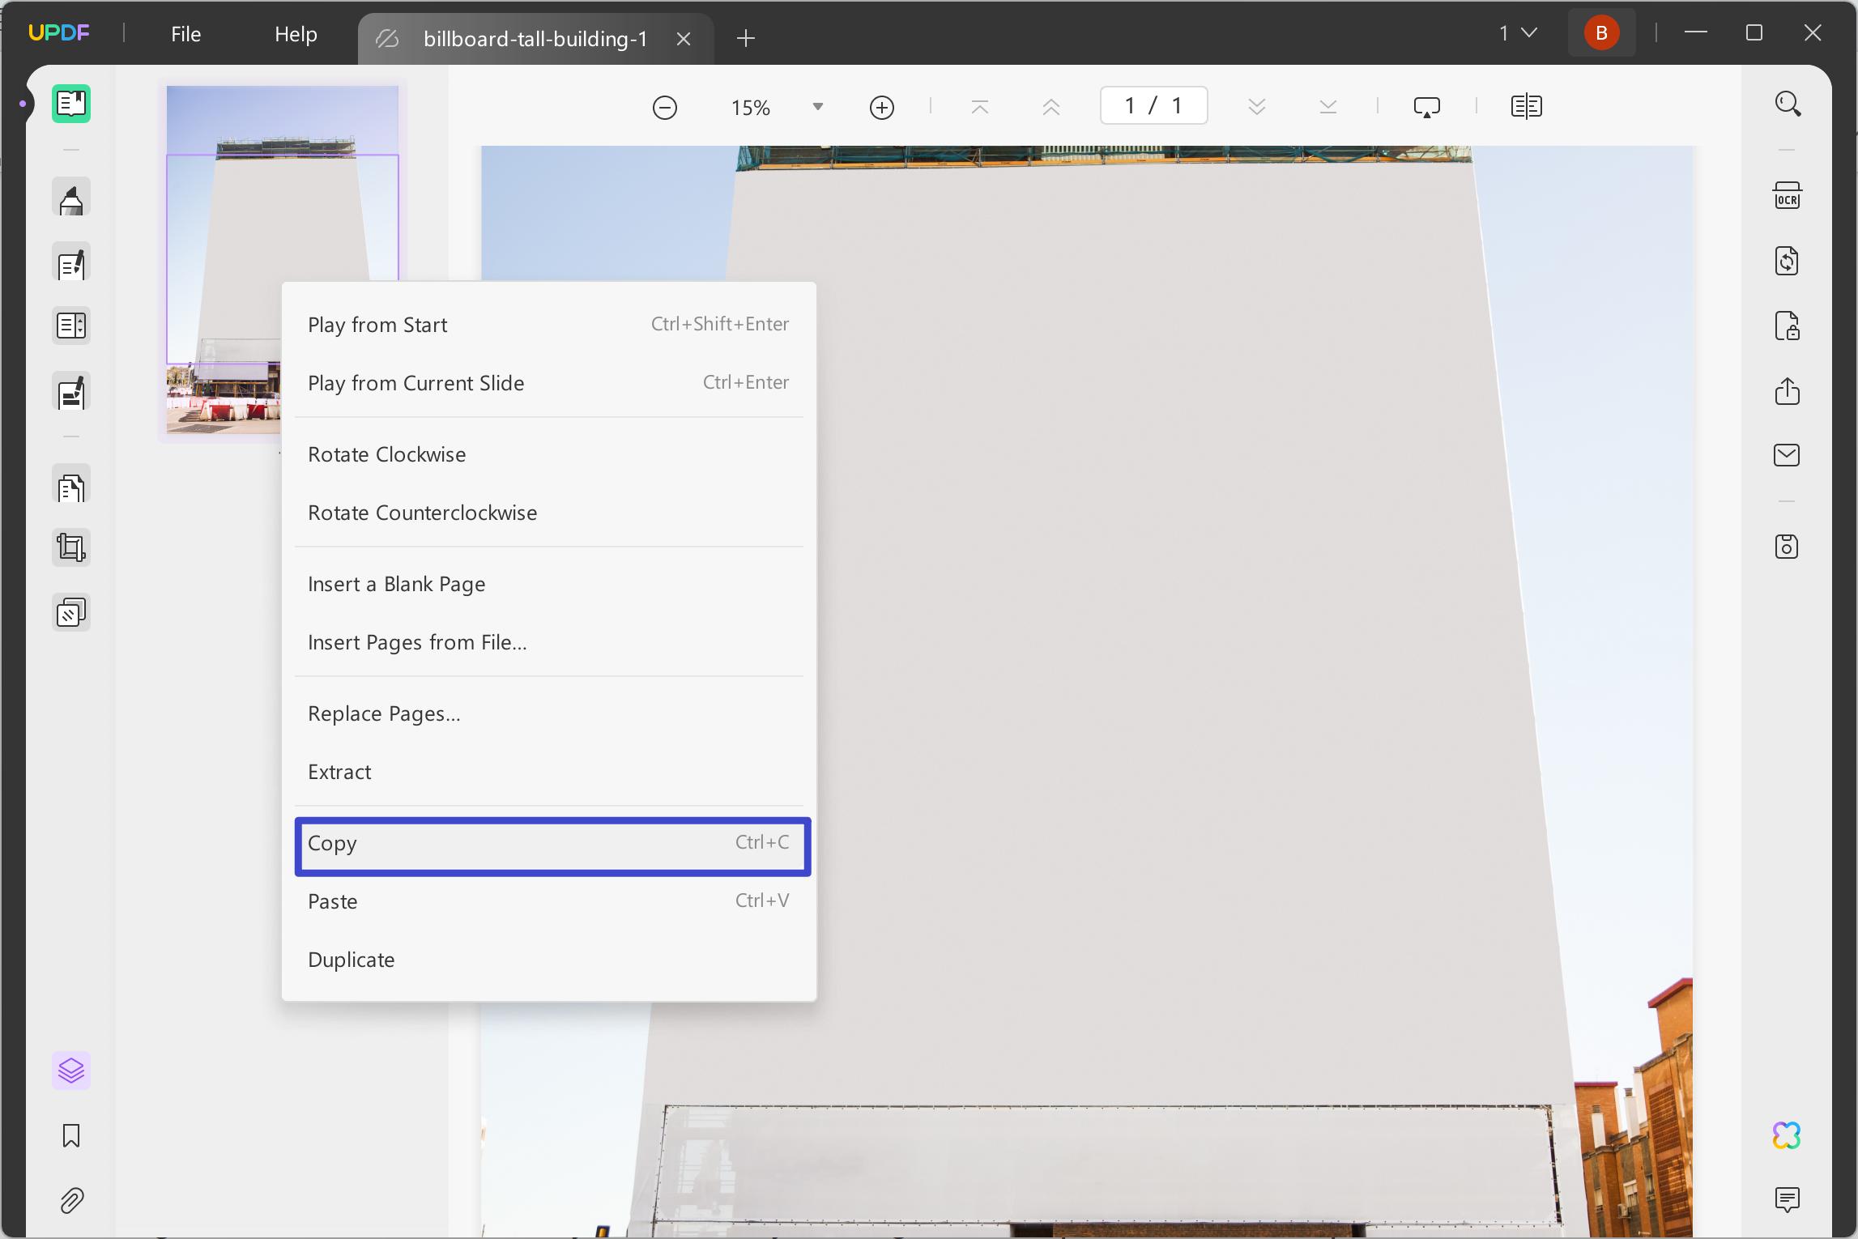Open the PDF editing tool
The height and width of the screenshot is (1239, 1858).
71,263
